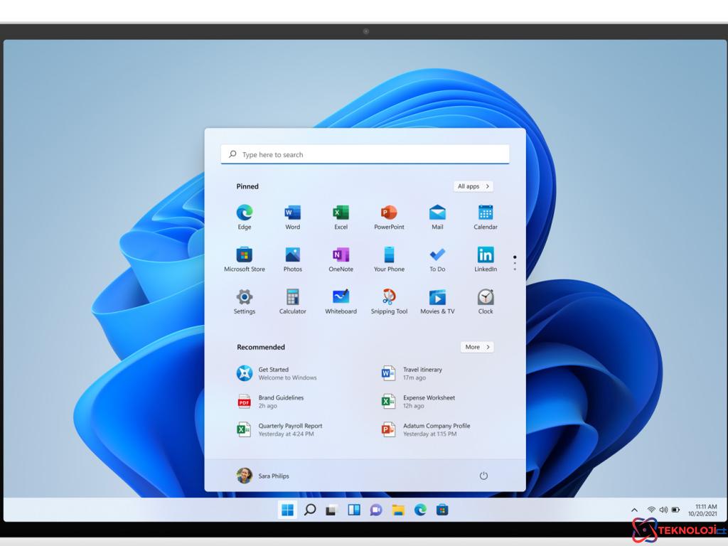
Task: Open Windows Settings from pinned apps
Action: point(245,296)
